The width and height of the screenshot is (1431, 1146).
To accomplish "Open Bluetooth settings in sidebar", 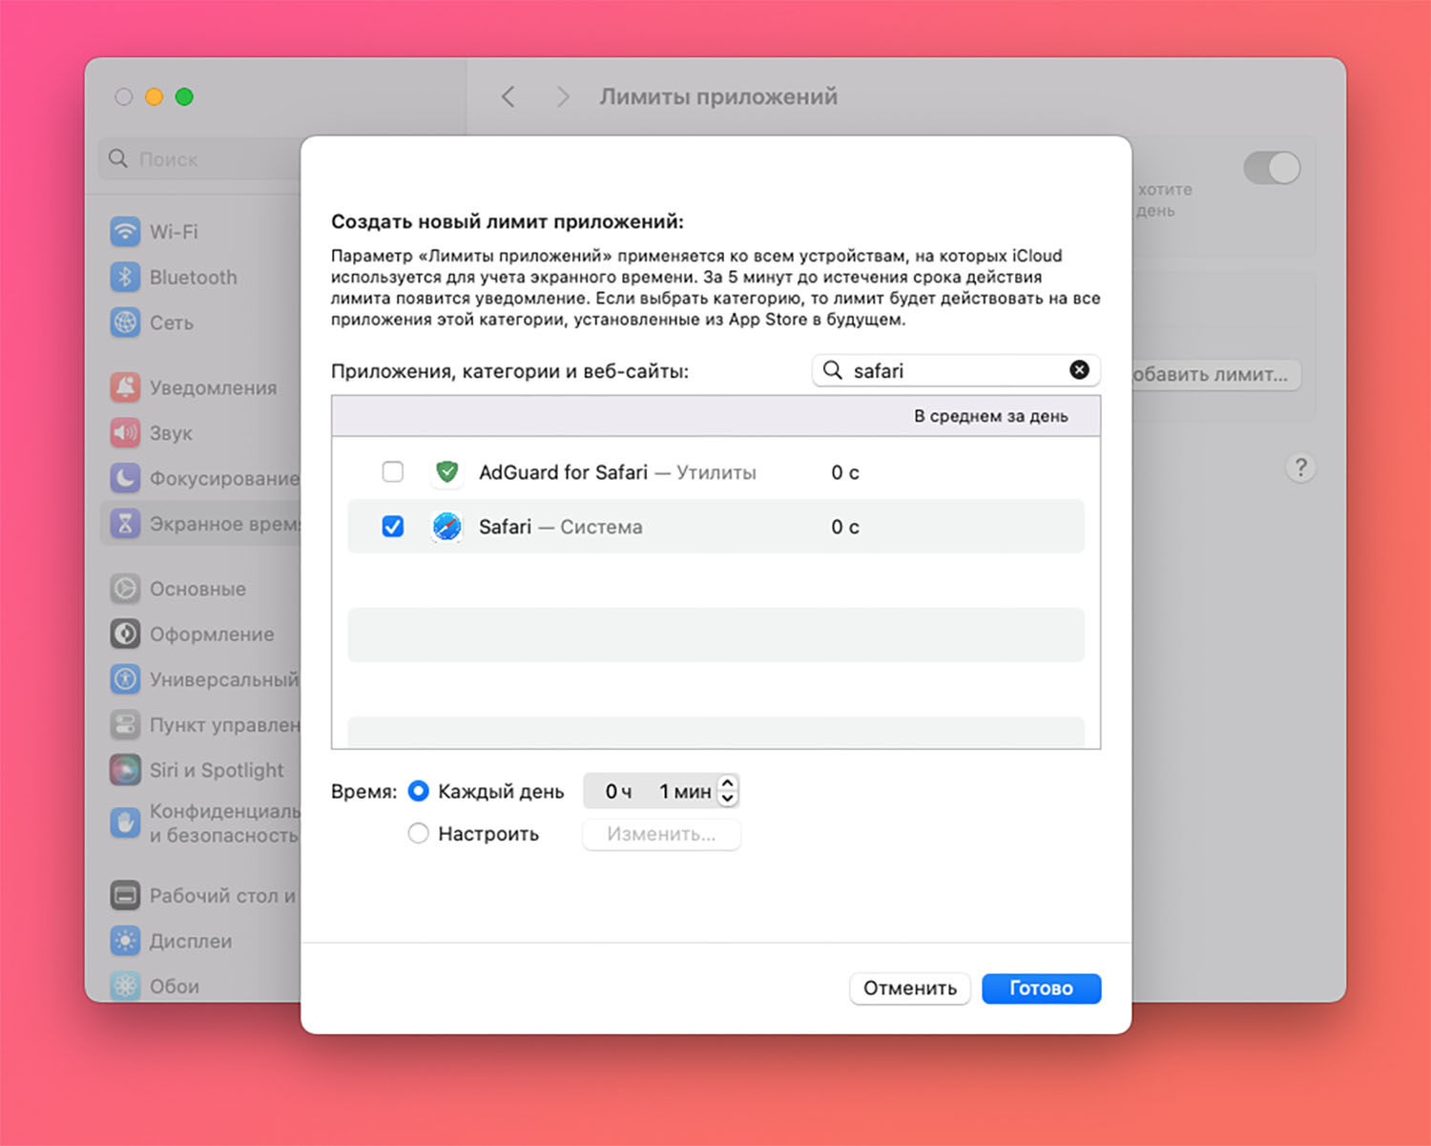I will [x=193, y=277].
